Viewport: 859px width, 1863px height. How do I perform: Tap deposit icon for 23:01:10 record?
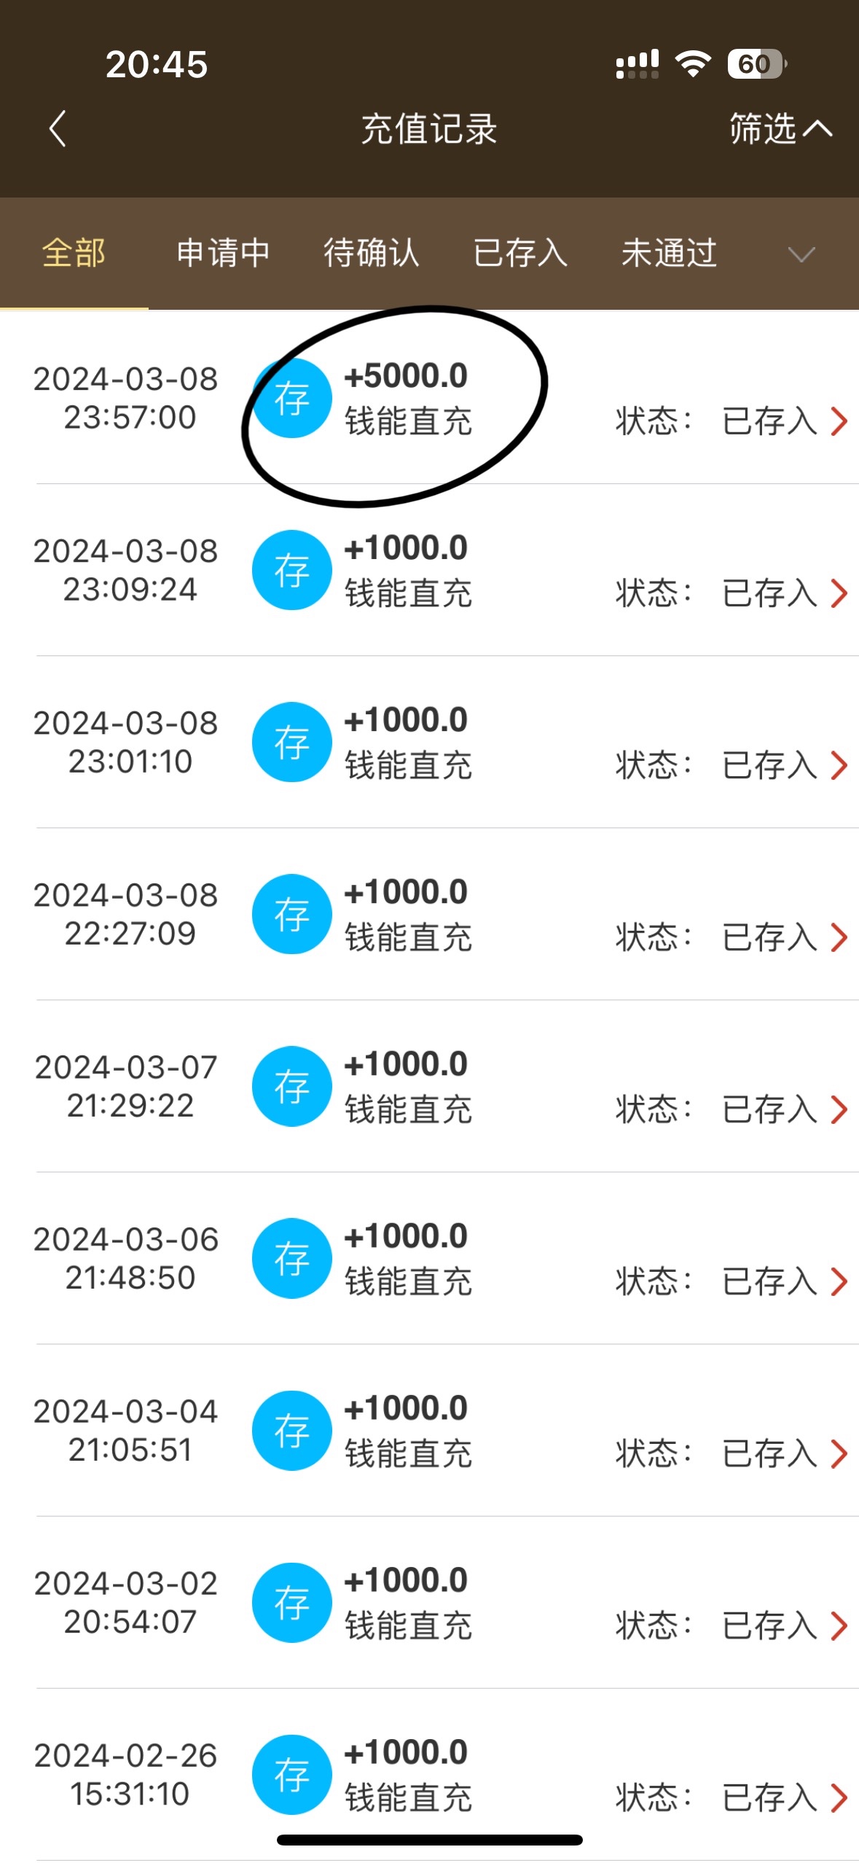(291, 742)
